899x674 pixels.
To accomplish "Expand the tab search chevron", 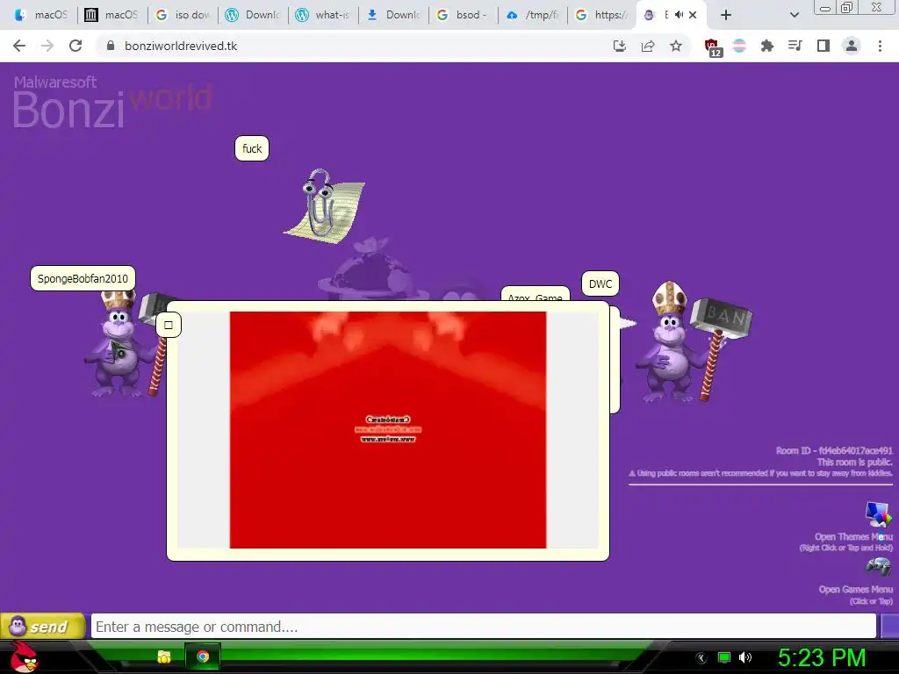I will pos(794,15).
